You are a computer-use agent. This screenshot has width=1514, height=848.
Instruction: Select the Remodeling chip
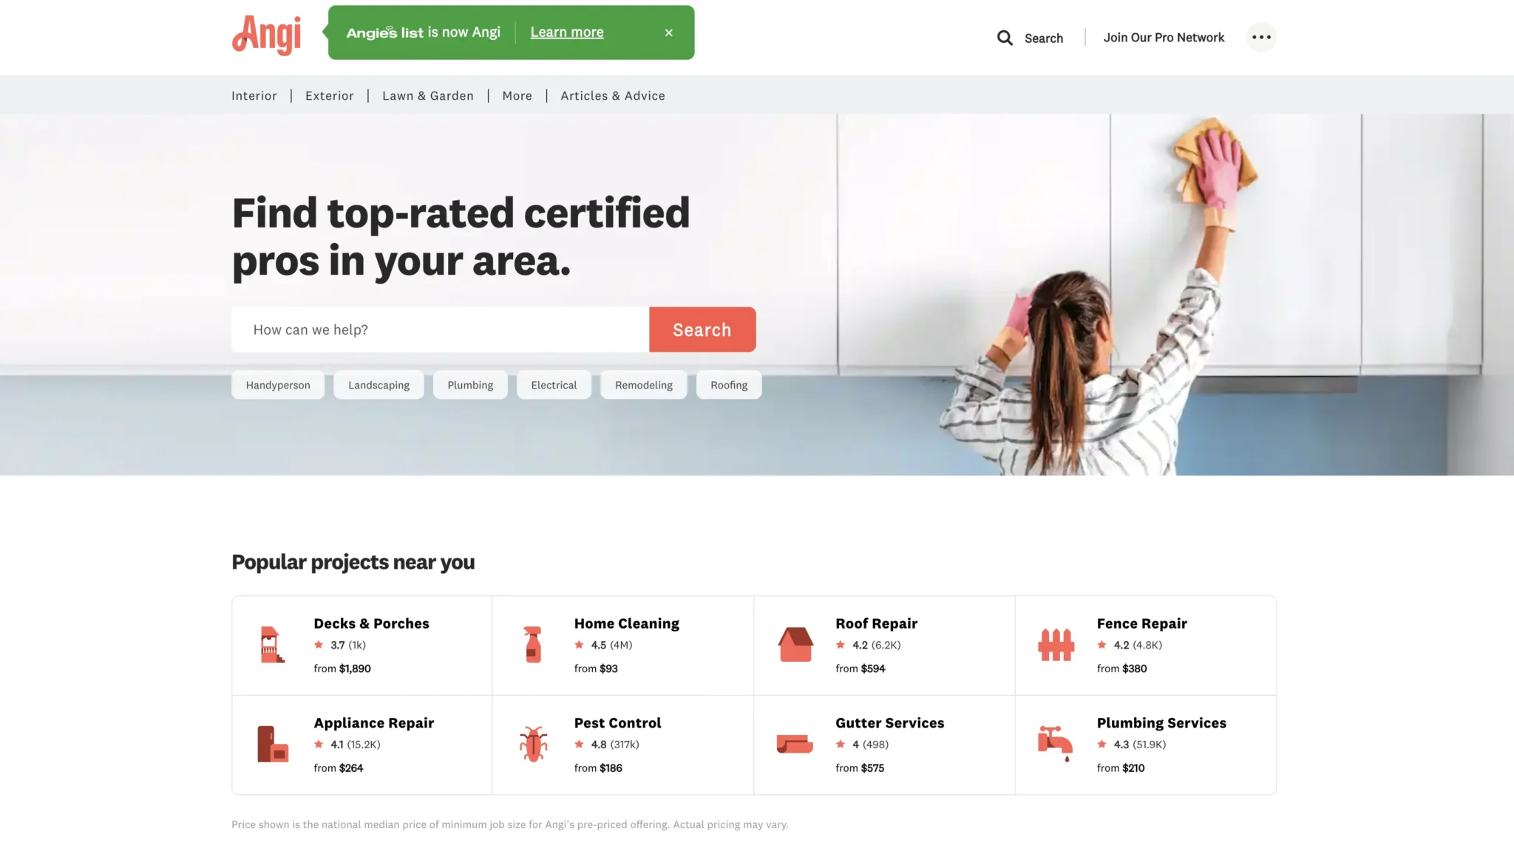[644, 385]
